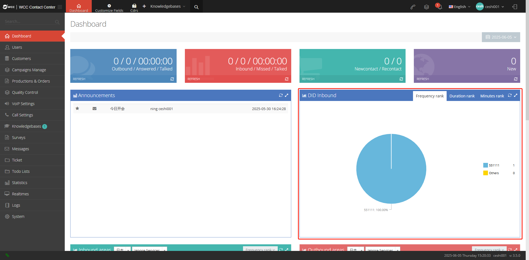This screenshot has width=529, height=260.
Task: Click the 551111: 100.00% pie label
Action: point(376,210)
